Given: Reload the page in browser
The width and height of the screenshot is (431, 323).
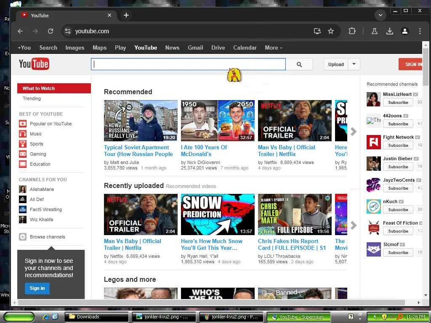Looking at the screenshot, I should pyautogui.click(x=51, y=31).
